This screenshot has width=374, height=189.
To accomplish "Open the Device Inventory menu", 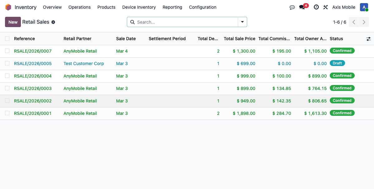I will (x=139, y=7).
